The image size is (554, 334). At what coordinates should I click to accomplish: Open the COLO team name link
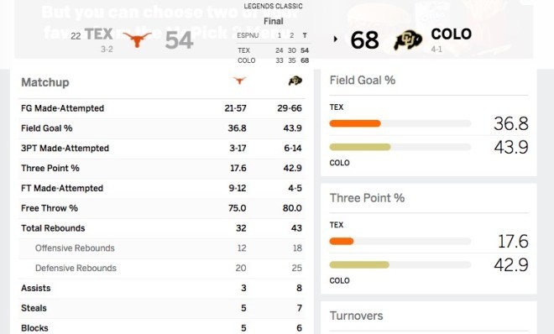(x=452, y=34)
